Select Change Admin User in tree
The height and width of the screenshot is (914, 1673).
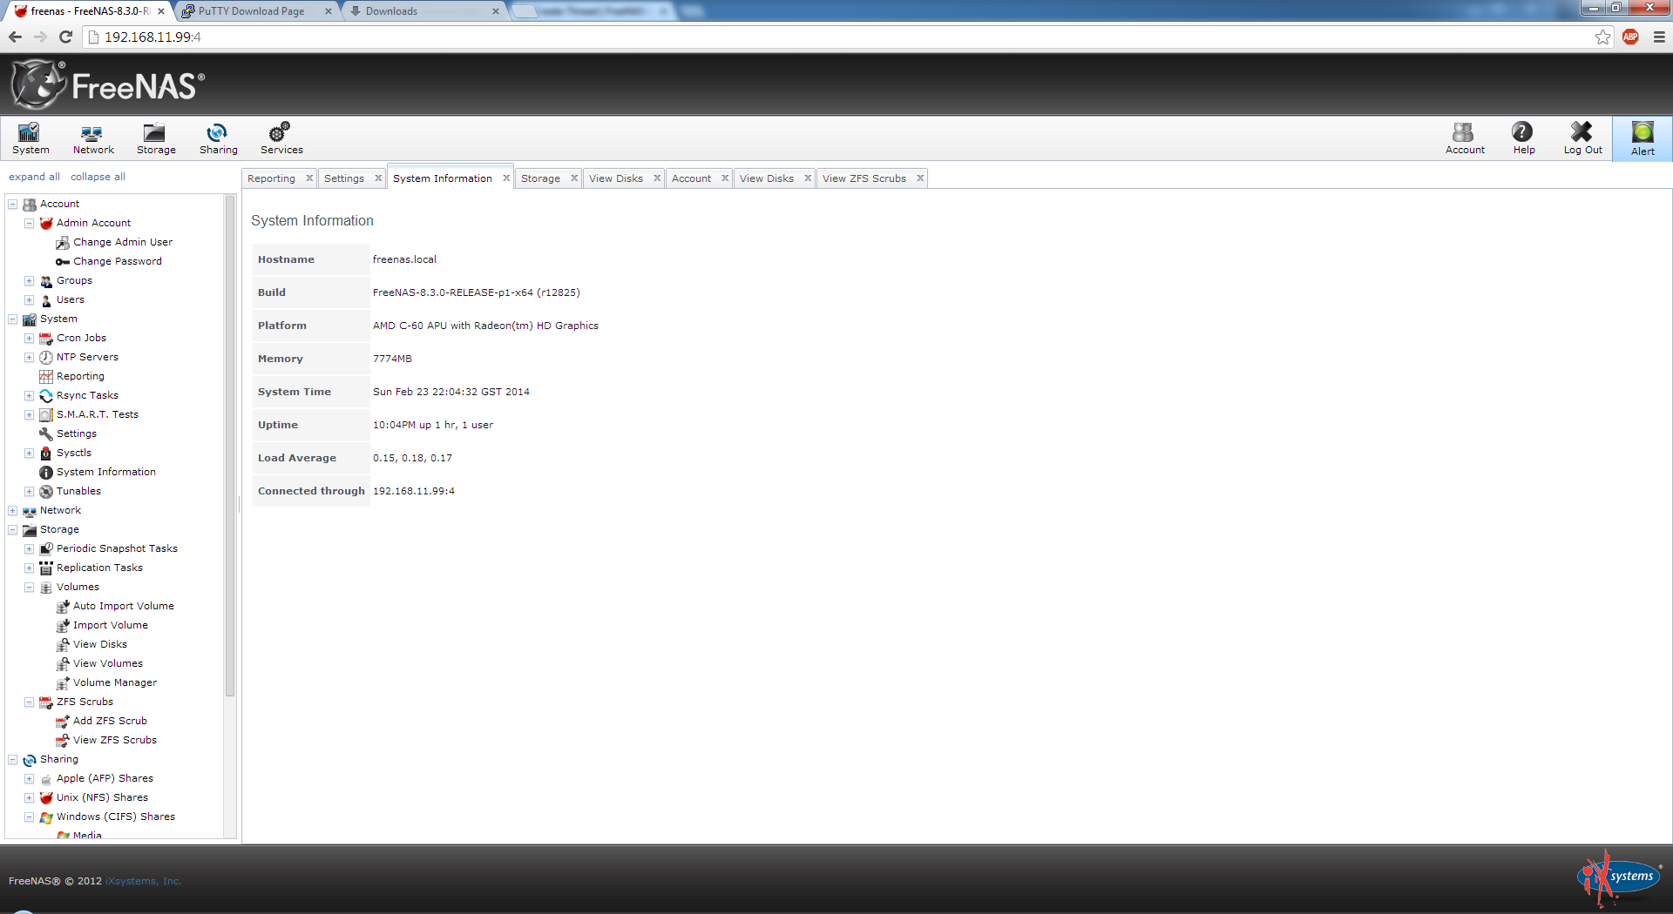[x=122, y=242]
